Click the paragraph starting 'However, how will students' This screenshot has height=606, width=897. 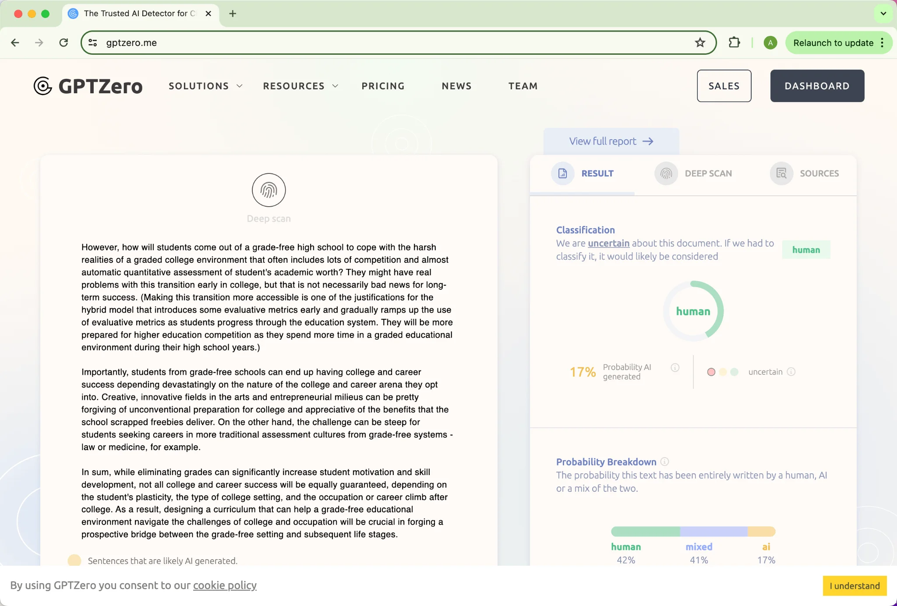point(267,297)
